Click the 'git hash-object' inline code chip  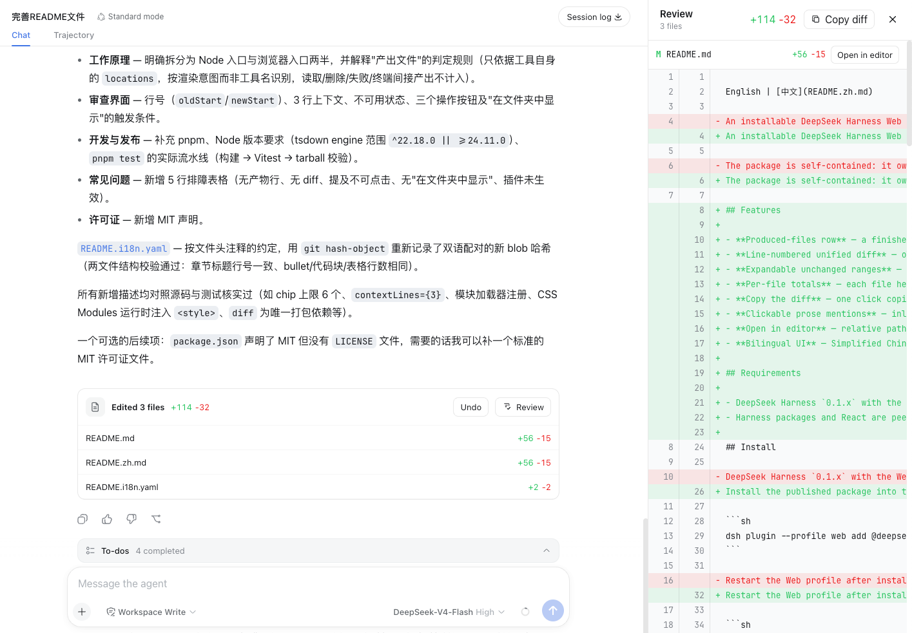click(x=344, y=249)
